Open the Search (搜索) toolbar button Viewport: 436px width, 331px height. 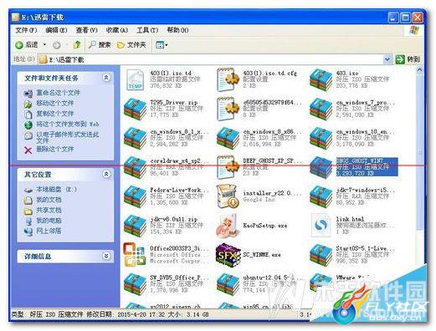pyautogui.click(x=100, y=45)
